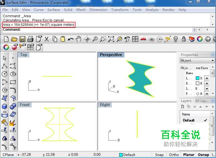
Task: Click the Explode icon in sidebar
Action: click(x=13, y=123)
